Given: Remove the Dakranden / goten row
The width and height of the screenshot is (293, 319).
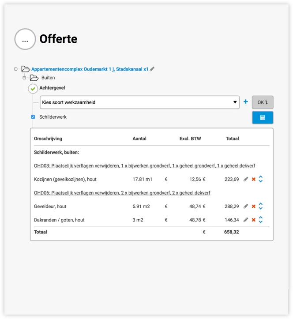Looking at the screenshot, I should pos(253,220).
